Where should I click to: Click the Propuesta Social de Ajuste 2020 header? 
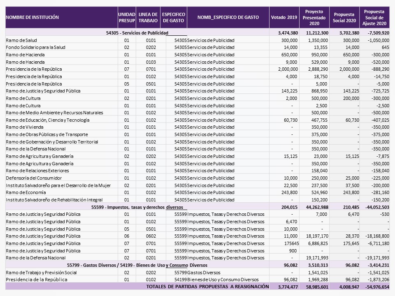coord(374,17)
